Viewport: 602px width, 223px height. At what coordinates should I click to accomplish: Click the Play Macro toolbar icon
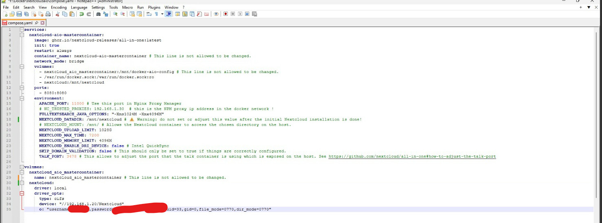(x=240, y=14)
